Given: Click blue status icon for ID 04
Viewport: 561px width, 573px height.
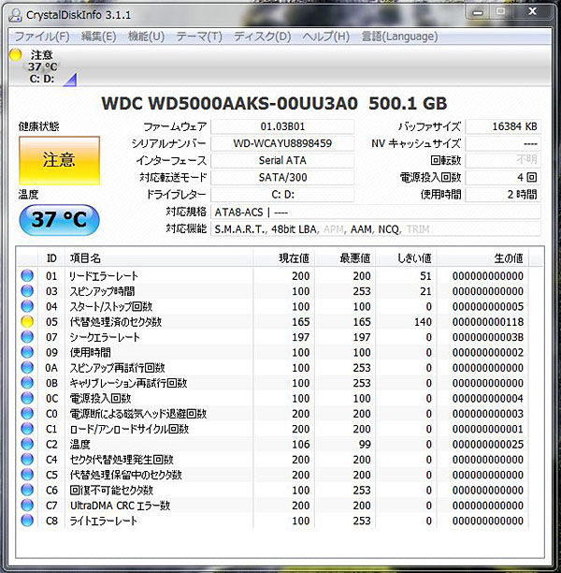Looking at the screenshot, I should point(27,306).
